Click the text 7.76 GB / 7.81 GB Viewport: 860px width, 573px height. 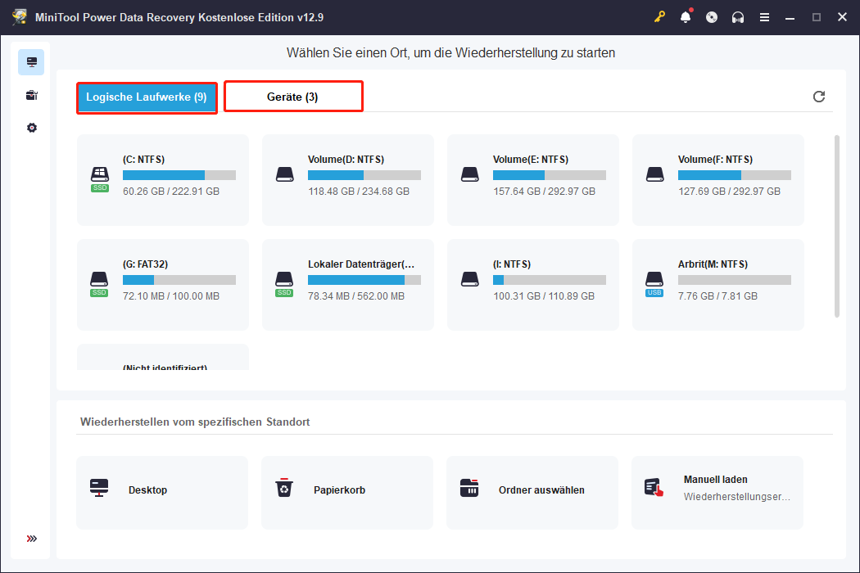(717, 296)
